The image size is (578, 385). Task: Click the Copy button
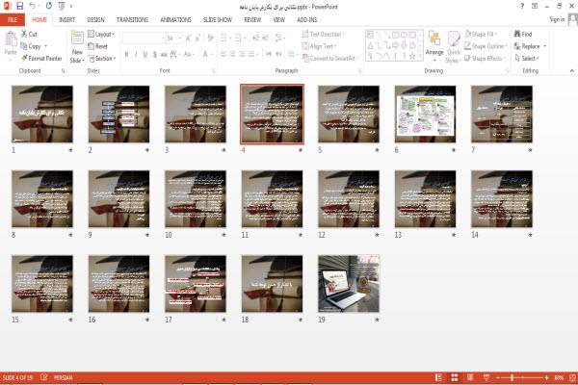point(31,46)
